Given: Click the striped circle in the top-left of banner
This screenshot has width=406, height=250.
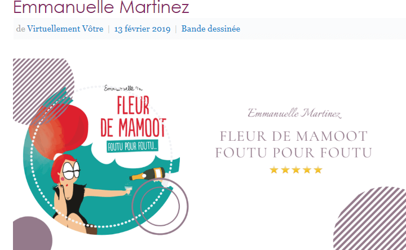Looking at the screenshot, I should tap(43, 91).
